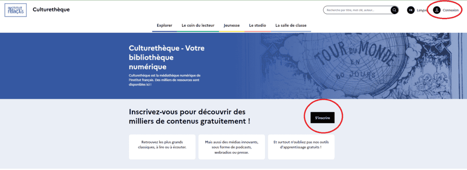Click heading 'Culturethèque - Votre bibliothèque numérique'

click(x=167, y=57)
